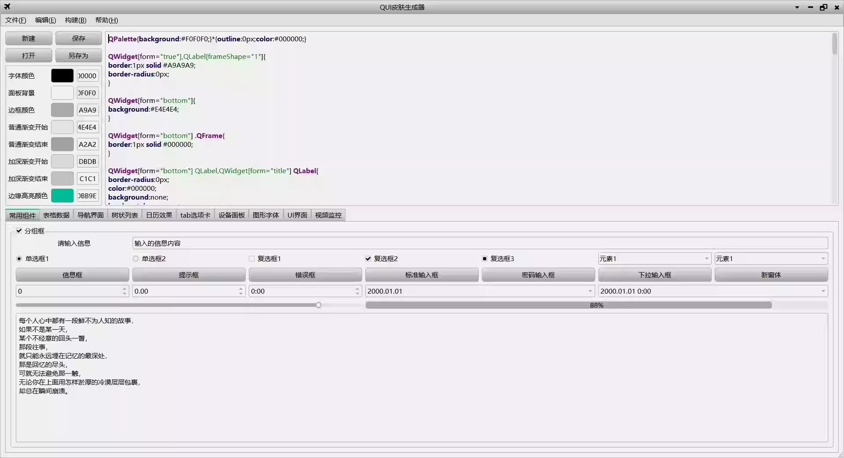The height and width of the screenshot is (458, 844).
Task: Open the 2000.01.01 date dropdown
Action: coord(590,291)
